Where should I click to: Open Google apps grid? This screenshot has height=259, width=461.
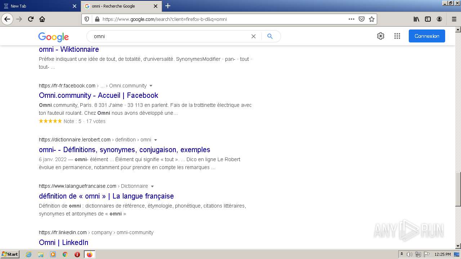(x=397, y=36)
